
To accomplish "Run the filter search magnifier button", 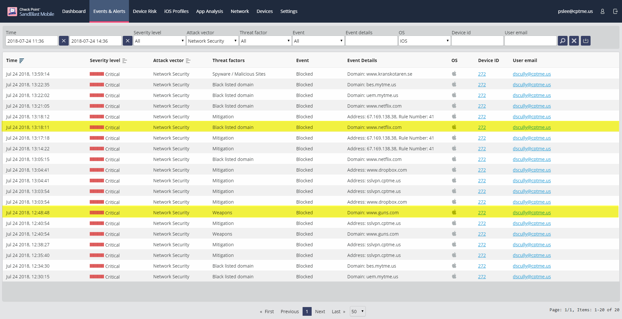I will (x=563, y=41).
